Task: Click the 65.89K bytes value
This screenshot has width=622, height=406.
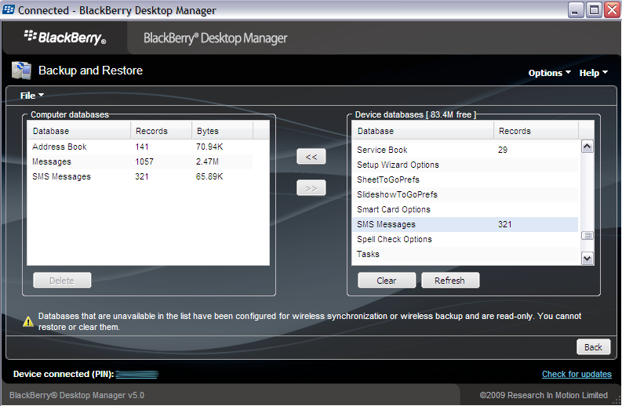Action: tap(209, 176)
